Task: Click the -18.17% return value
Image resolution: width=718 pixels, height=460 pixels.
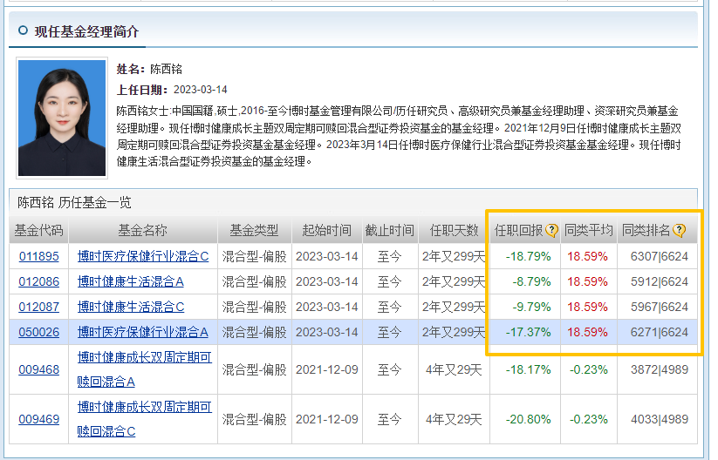Action: click(529, 370)
